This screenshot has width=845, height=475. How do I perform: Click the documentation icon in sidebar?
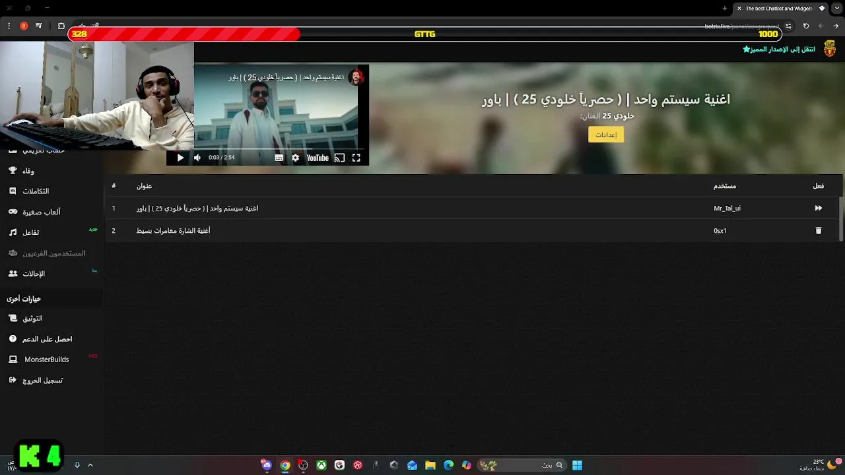[13, 319]
